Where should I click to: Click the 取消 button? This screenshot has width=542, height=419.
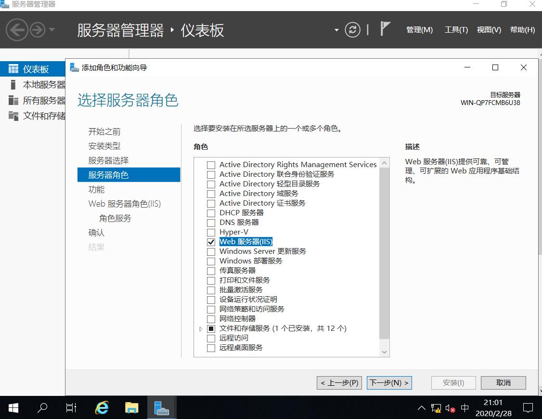(503, 382)
